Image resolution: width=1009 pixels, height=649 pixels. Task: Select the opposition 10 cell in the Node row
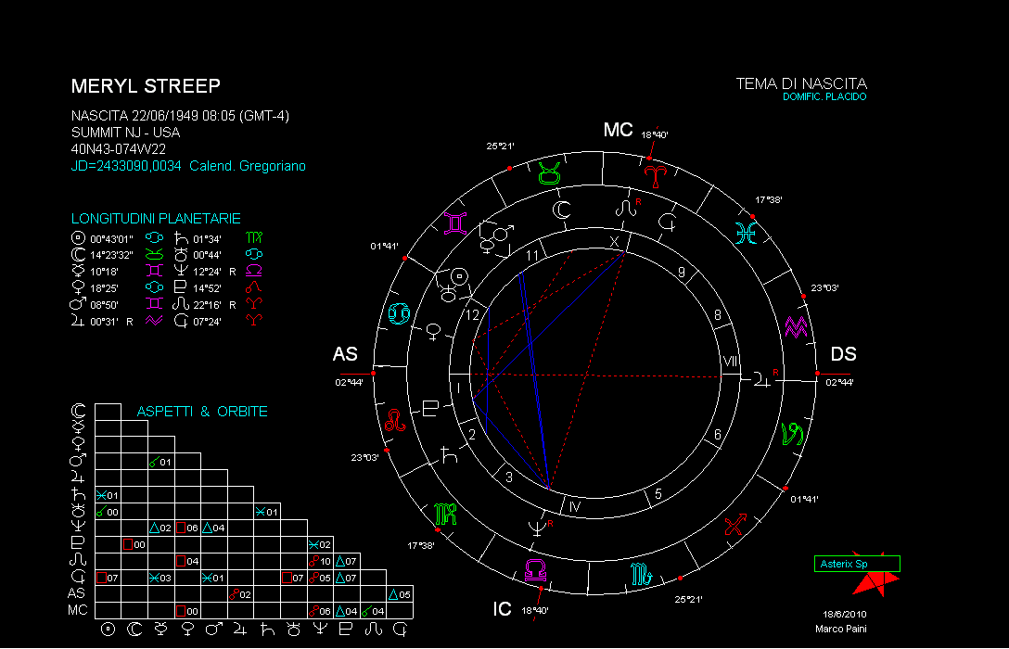pyautogui.click(x=320, y=561)
